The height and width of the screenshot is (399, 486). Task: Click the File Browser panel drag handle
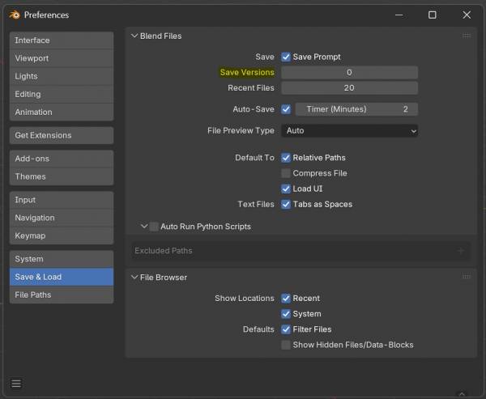click(466, 277)
